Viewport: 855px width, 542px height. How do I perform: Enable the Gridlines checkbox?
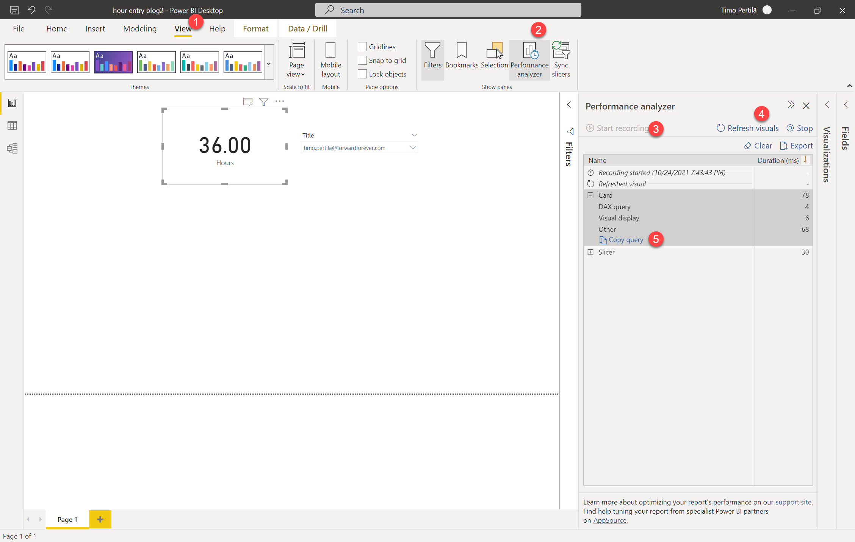pyautogui.click(x=362, y=47)
